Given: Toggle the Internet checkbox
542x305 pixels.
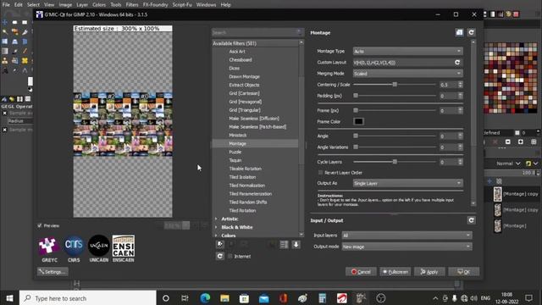Looking at the screenshot, I should point(230,256).
